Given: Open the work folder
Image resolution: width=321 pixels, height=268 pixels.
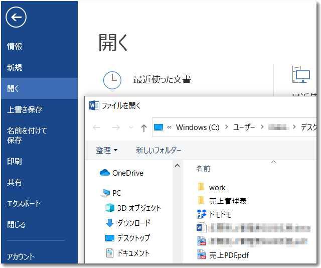Looking at the screenshot, I should point(217,187).
